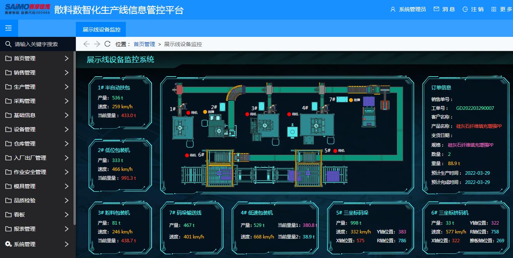
Task: Select the 展示线设备监控 tab
Action: pos(102,29)
